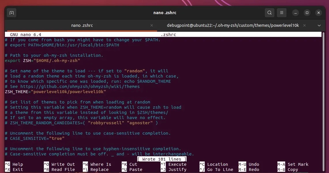Close the nano .zshrc tab
329x173 pixels.
[x=152, y=25]
